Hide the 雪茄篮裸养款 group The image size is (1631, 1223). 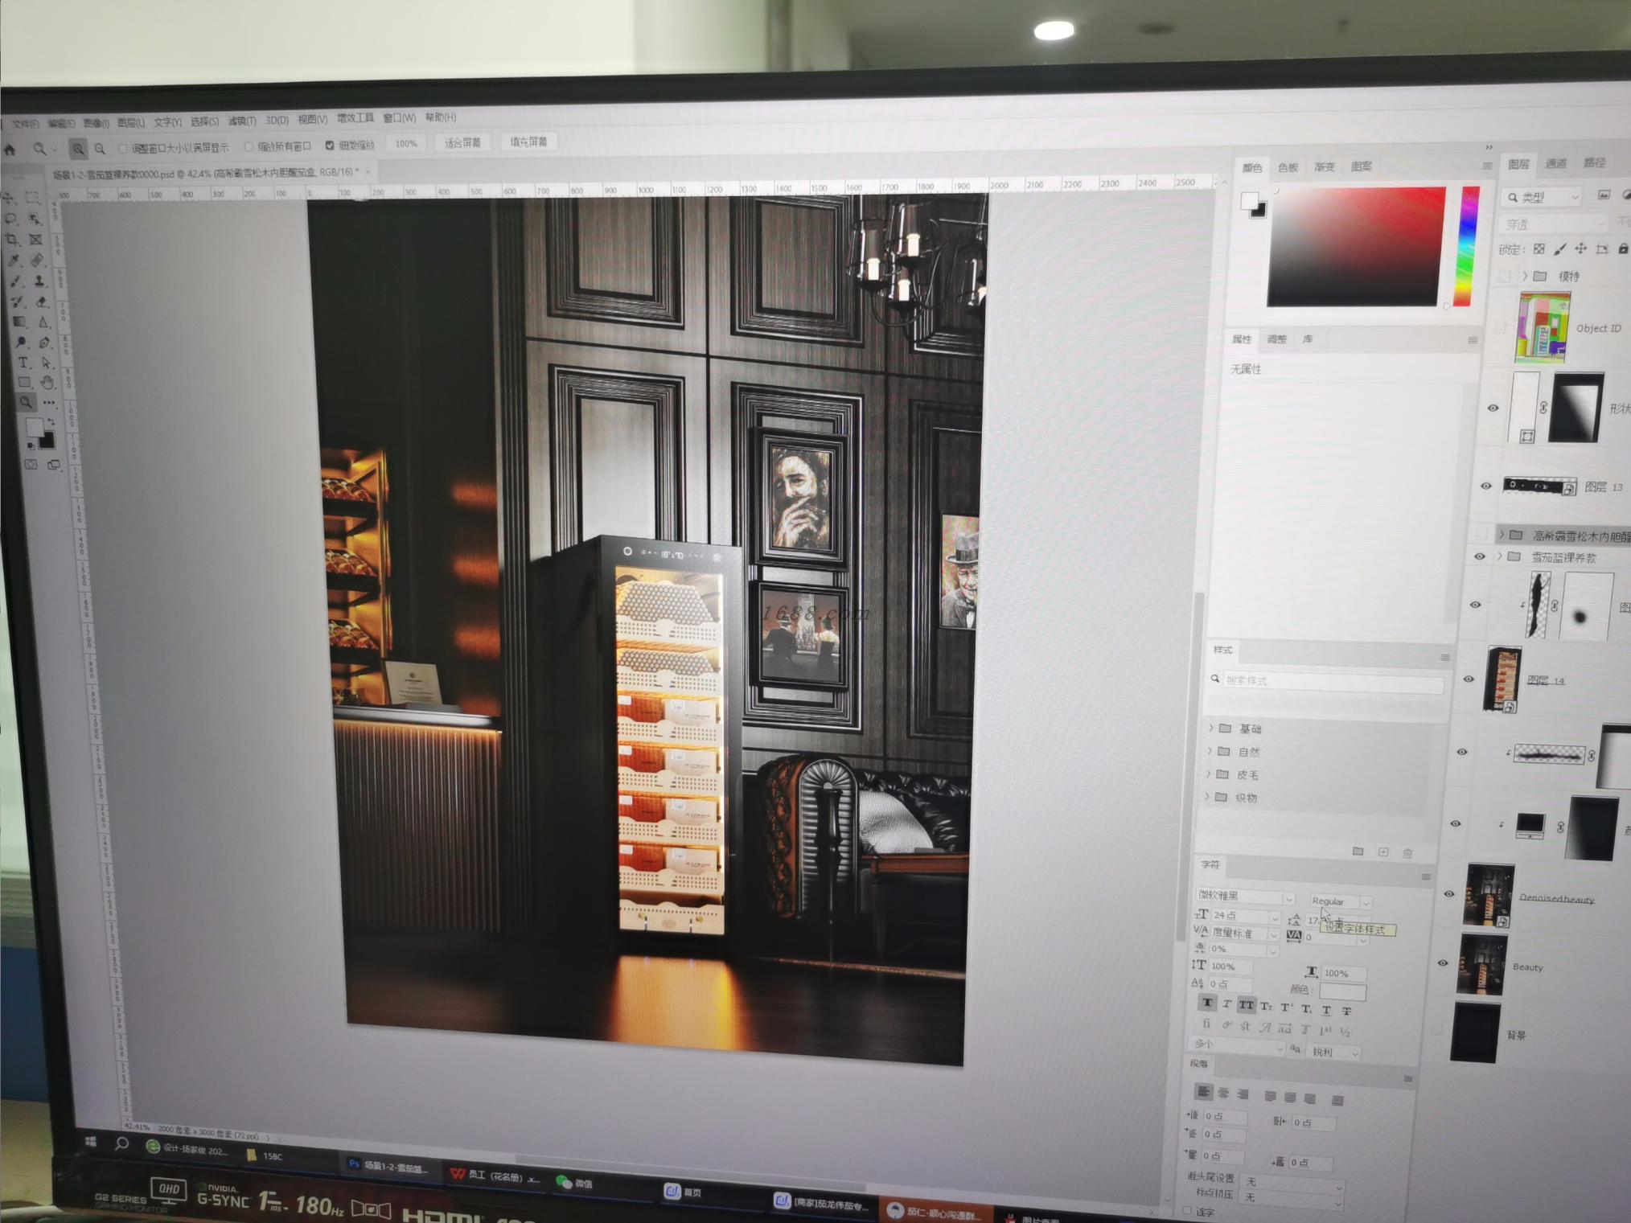(1479, 556)
